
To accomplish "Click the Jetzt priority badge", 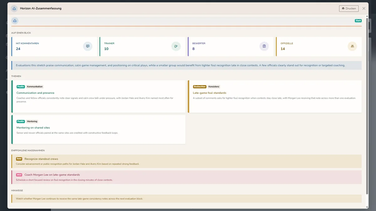I will (x=19, y=175).
